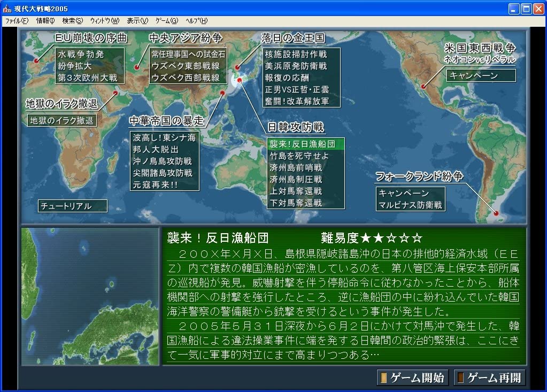Choose the 核施設掃討作戦 scenario

click(x=295, y=55)
